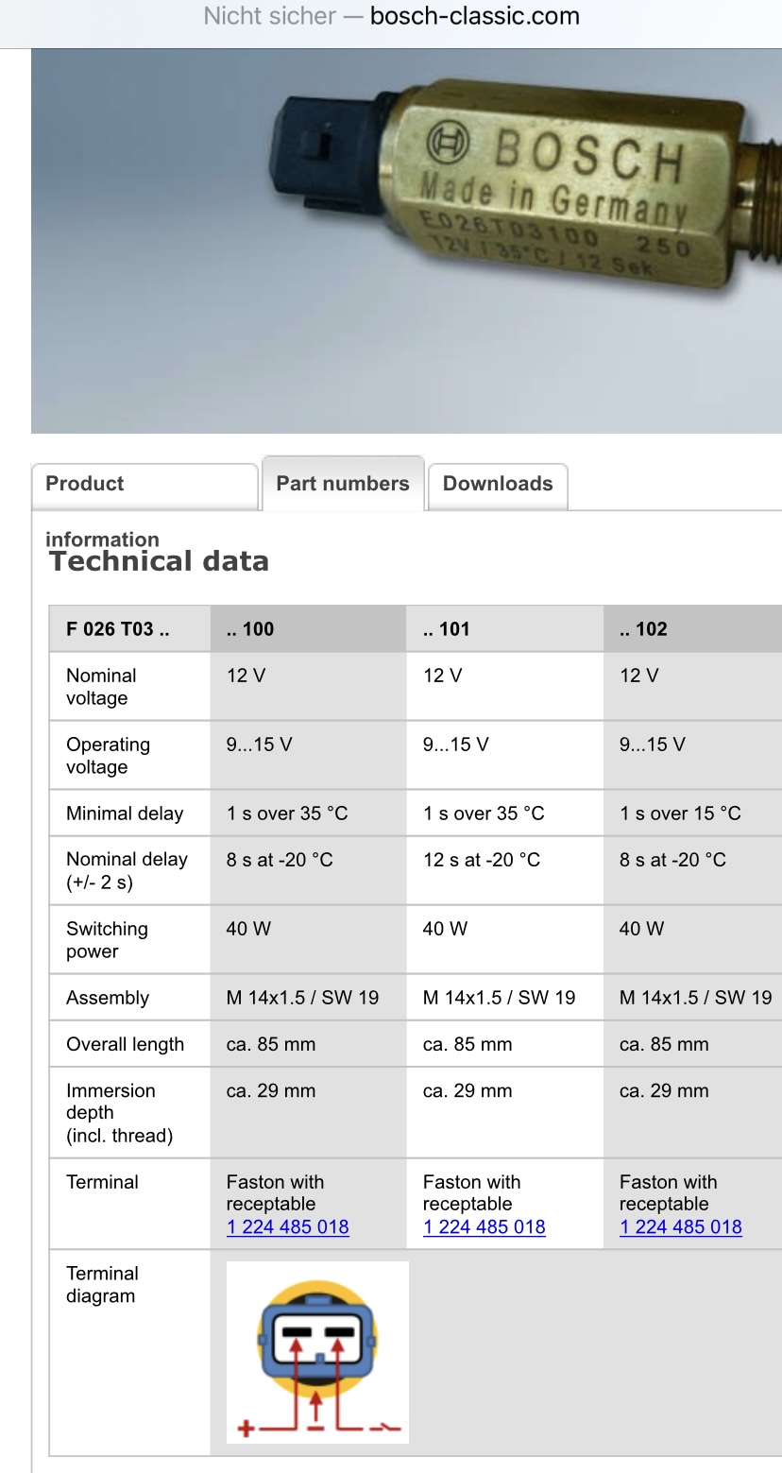The height and width of the screenshot is (1473, 782).
Task: Select 'ca. 29 mm' in column 102
Action: [x=664, y=1090]
